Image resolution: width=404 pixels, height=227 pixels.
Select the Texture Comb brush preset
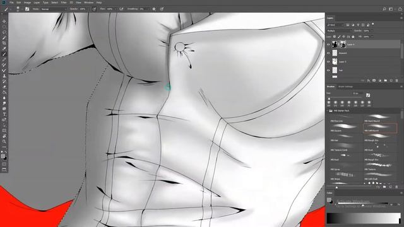pyautogui.click(x=345, y=147)
